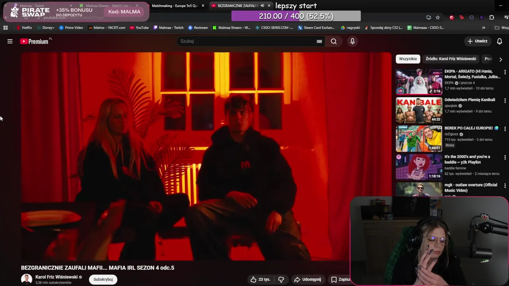Image resolution: width=509 pixels, height=286 pixels.
Task: Open Prime Video bookmark
Action: pos(71,28)
